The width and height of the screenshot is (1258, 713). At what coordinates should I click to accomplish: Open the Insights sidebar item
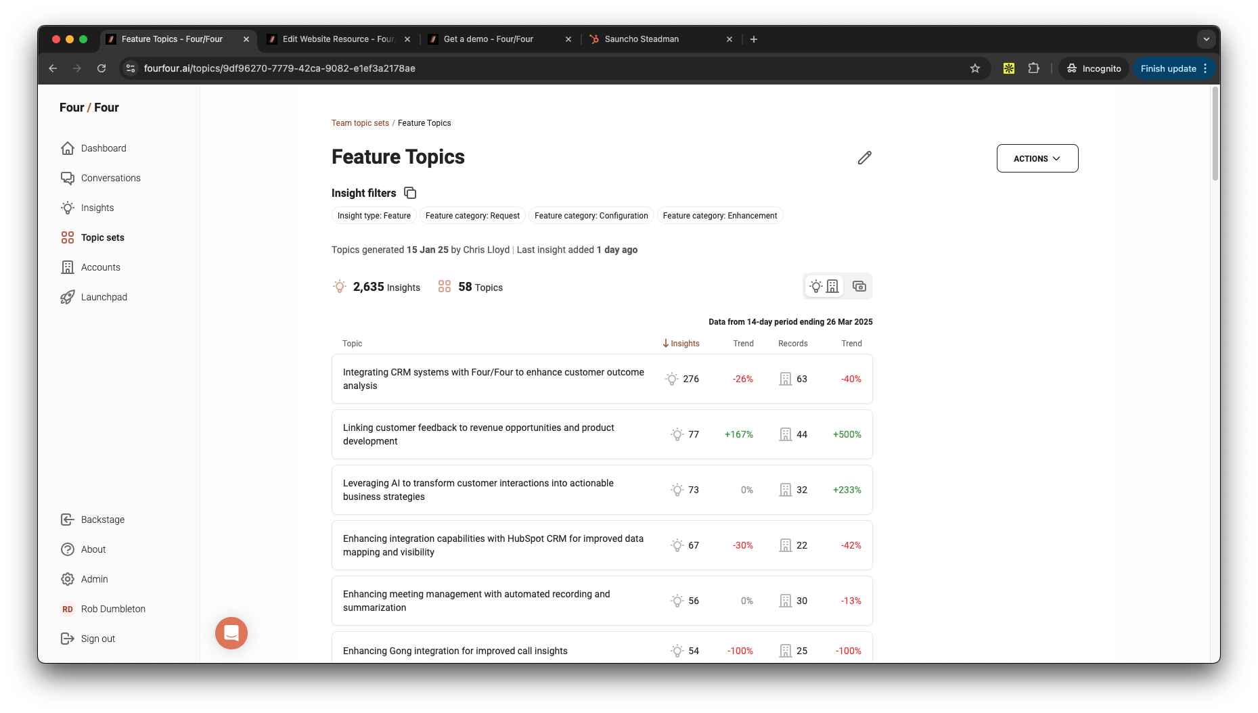point(97,208)
